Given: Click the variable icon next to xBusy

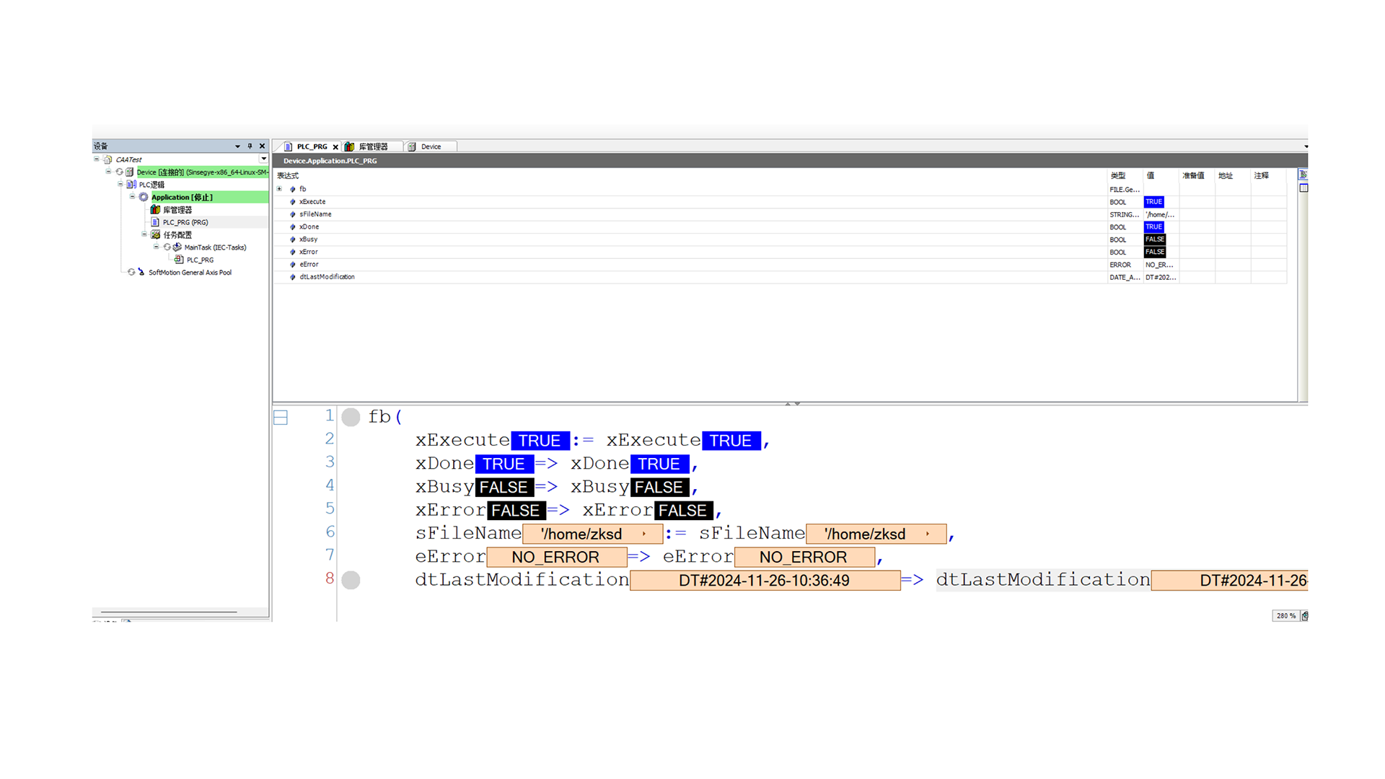Looking at the screenshot, I should point(293,239).
